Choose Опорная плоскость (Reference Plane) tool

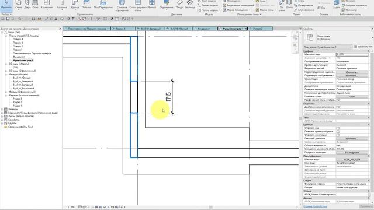(x=355, y=5)
